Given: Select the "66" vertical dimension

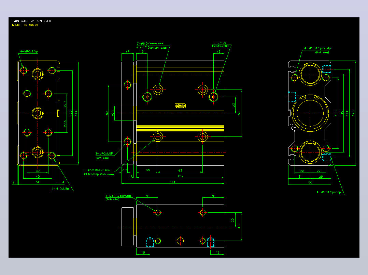Looking at the screenshot, I should [x=239, y=113].
